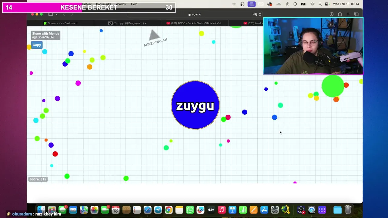Click the AKREP NALAN label
This screenshot has width=388, height=218.
pos(156,42)
